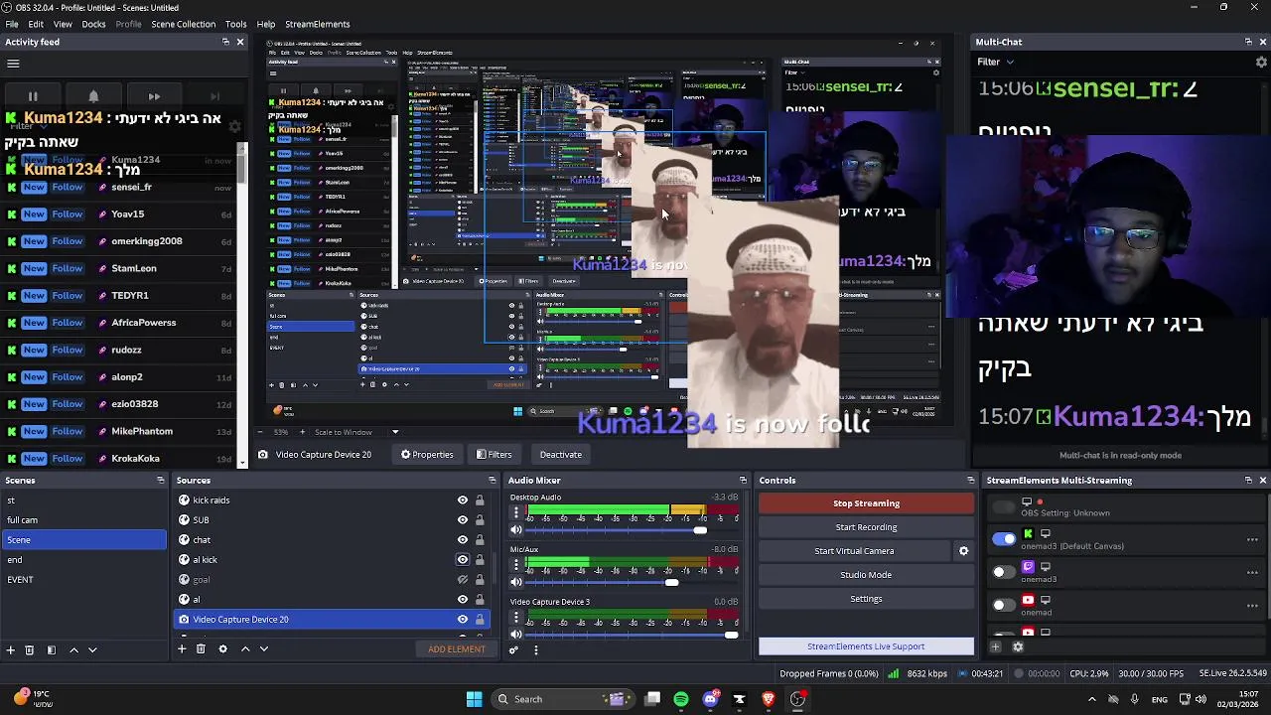Add a new scene with plus icon
Viewport: 1271px width, 715px height.
tap(11, 649)
